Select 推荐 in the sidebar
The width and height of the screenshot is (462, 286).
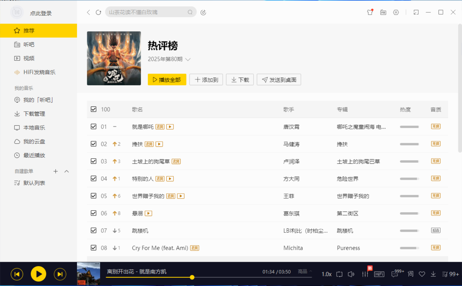click(38, 31)
